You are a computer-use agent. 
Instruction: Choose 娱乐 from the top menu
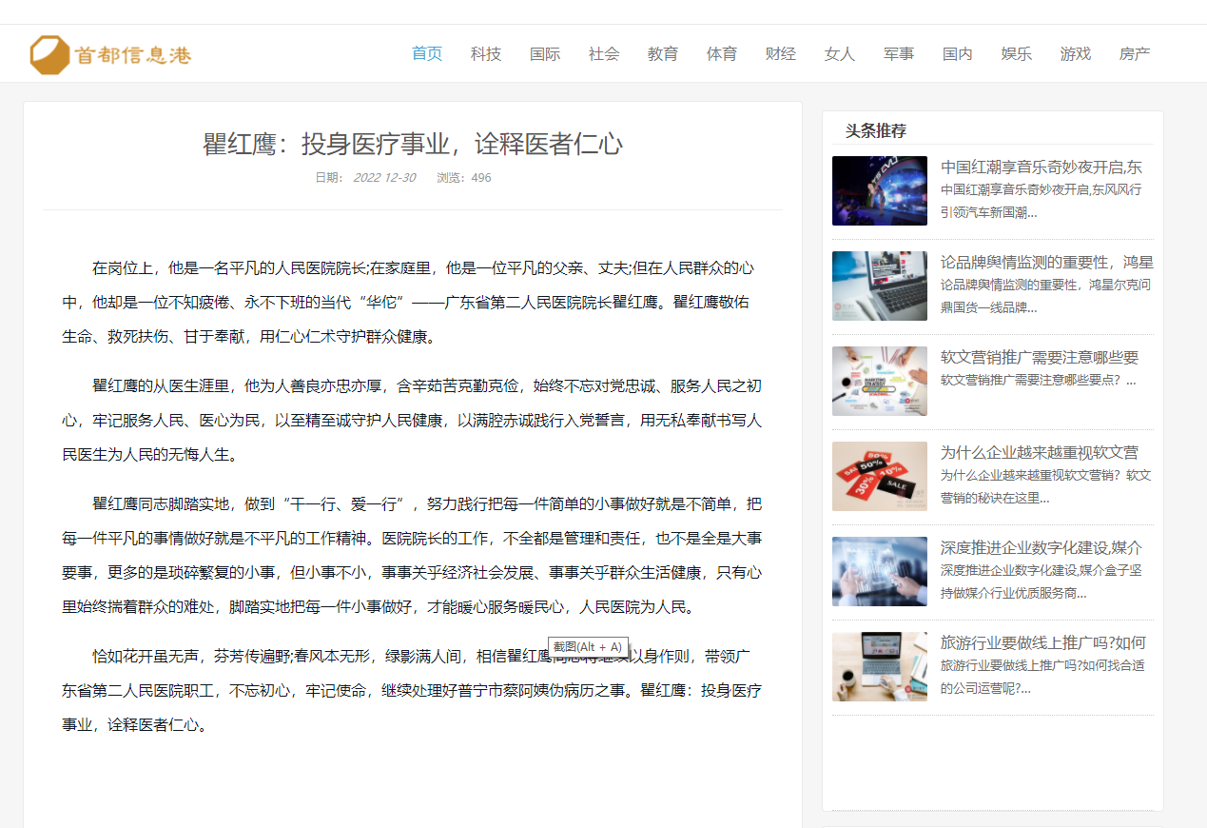tap(1017, 53)
